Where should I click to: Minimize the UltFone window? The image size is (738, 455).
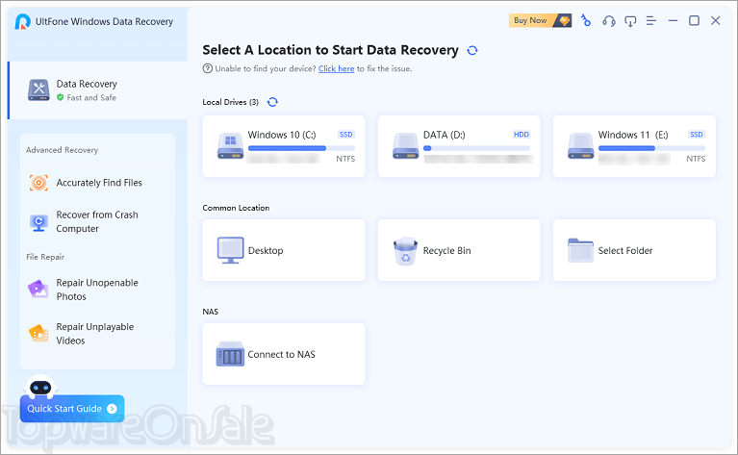point(673,21)
